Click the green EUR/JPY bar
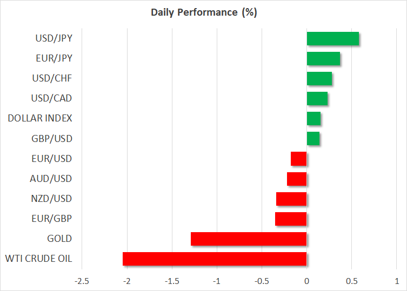 [x=323, y=59]
